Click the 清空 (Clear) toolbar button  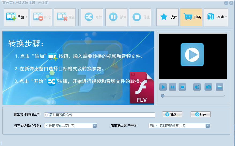(x=65, y=17)
